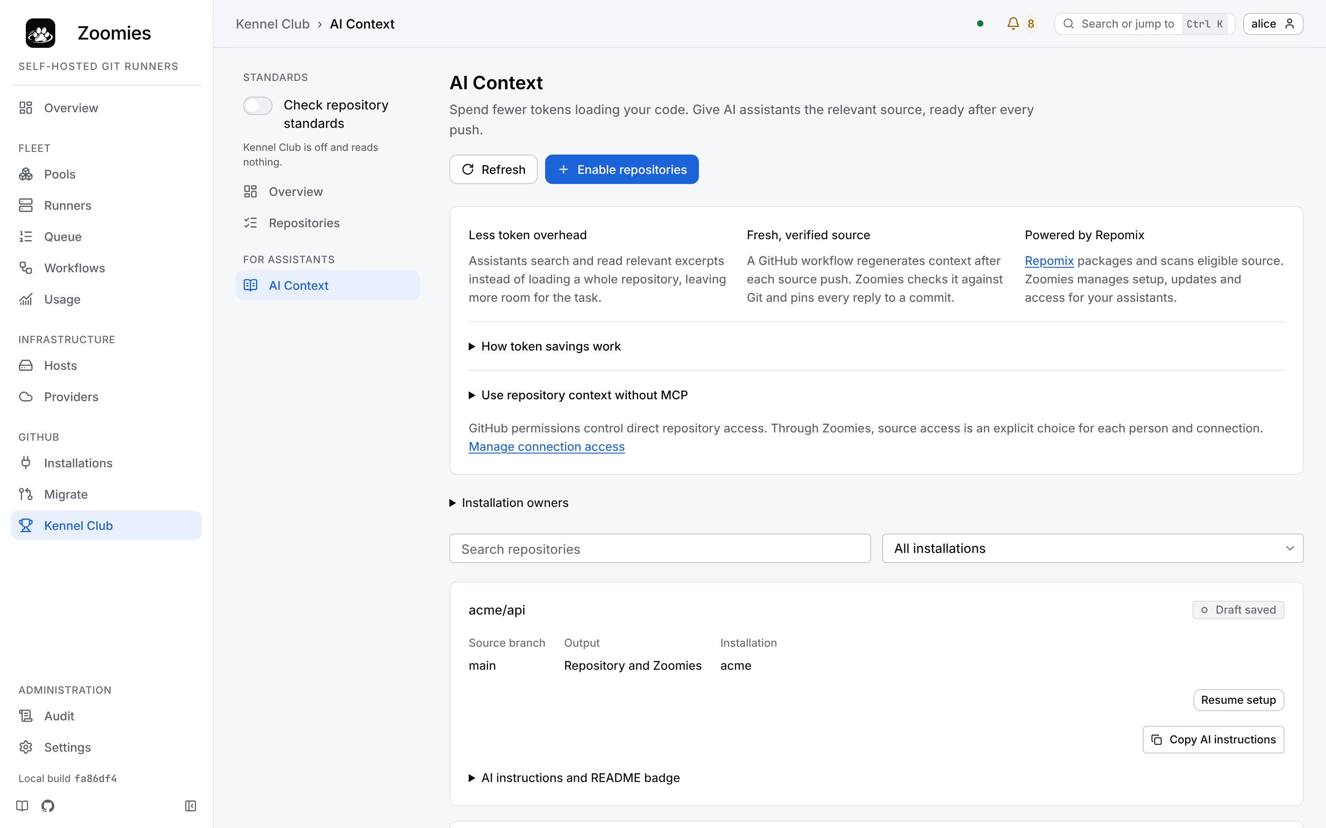Click the Draft saved status badge

coord(1239,609)
